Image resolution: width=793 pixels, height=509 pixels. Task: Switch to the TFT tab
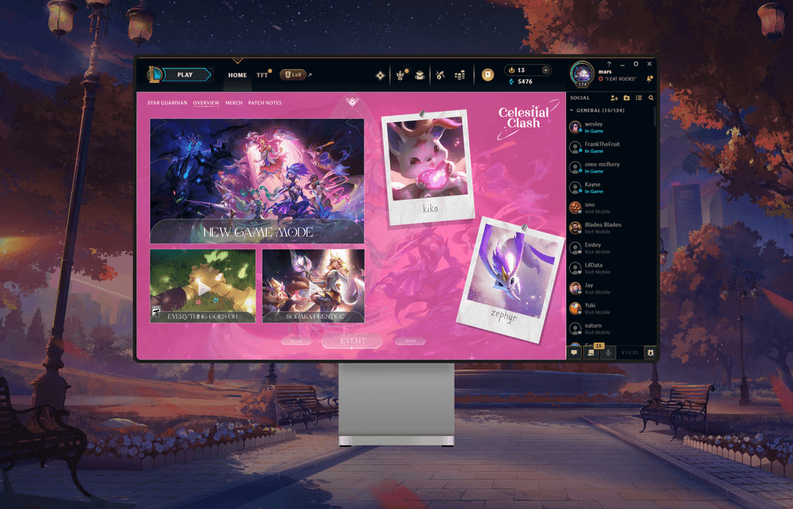coord(262,75)
